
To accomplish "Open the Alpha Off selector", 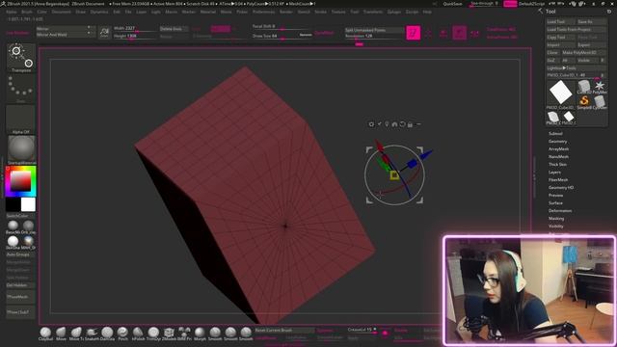I will pos(20,120).
